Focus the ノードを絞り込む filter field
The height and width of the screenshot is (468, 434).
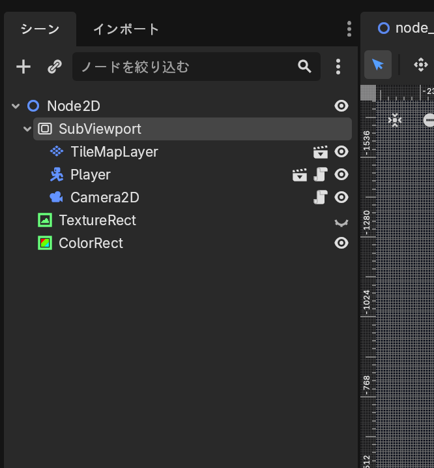coord(196,67)
